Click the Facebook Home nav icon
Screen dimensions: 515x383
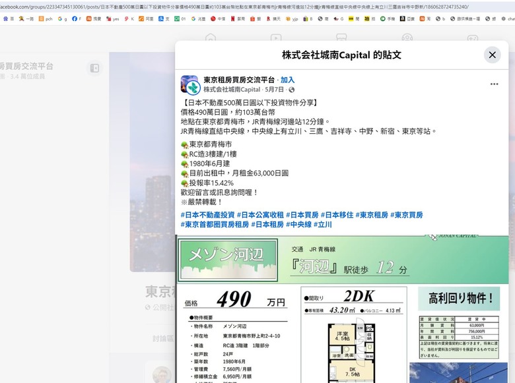210,38
